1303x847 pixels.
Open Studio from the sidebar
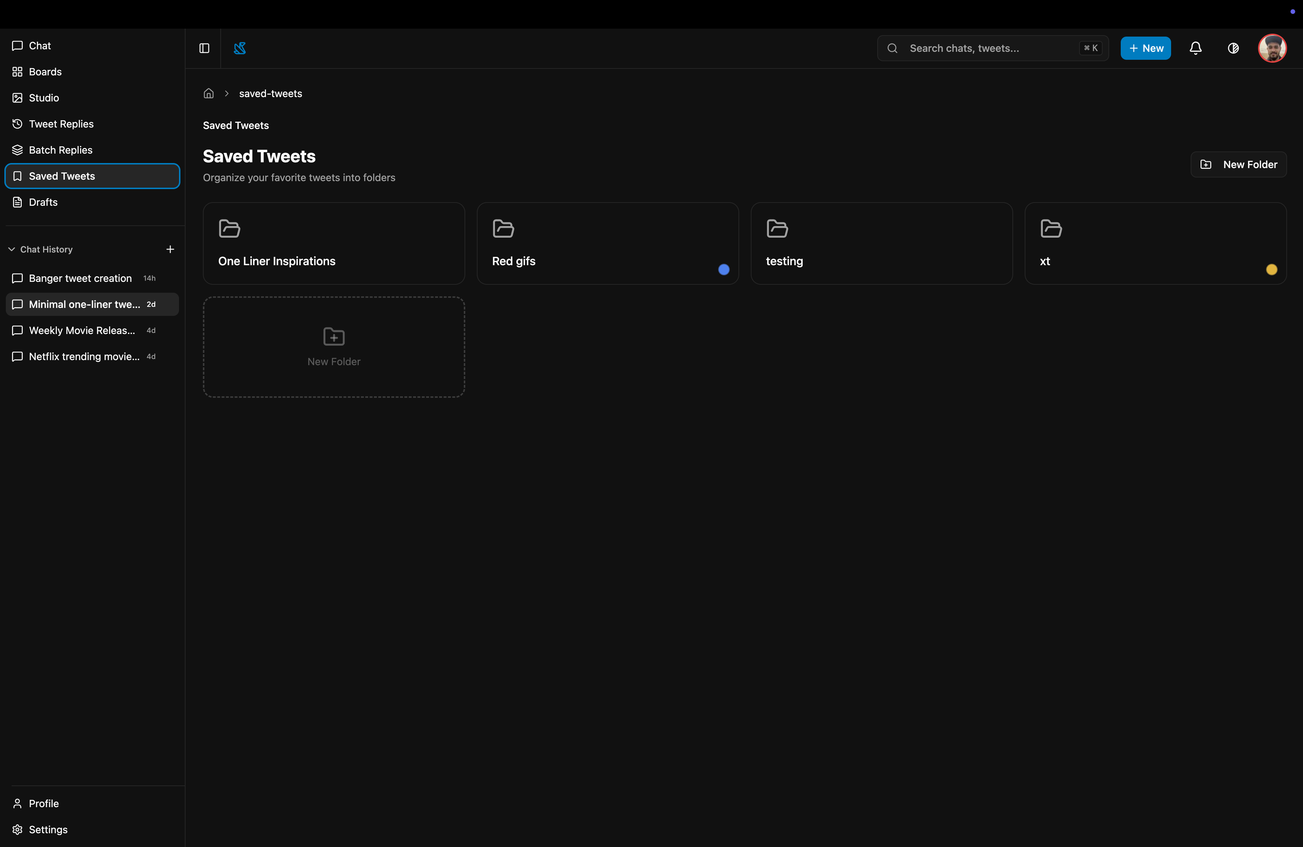[x=44, y=98]
